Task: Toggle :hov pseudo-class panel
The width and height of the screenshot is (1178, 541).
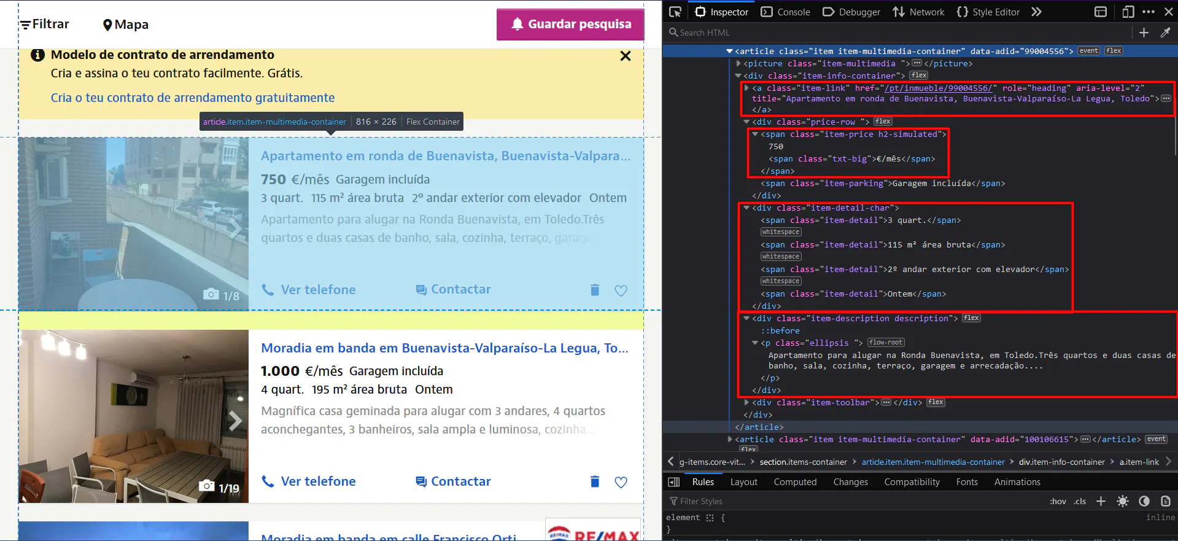Action: point(1058,501)
